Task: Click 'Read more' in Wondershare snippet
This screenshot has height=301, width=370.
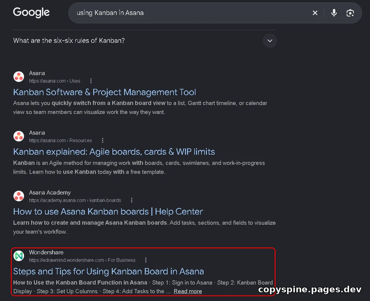Action: [x=188, y=291]
